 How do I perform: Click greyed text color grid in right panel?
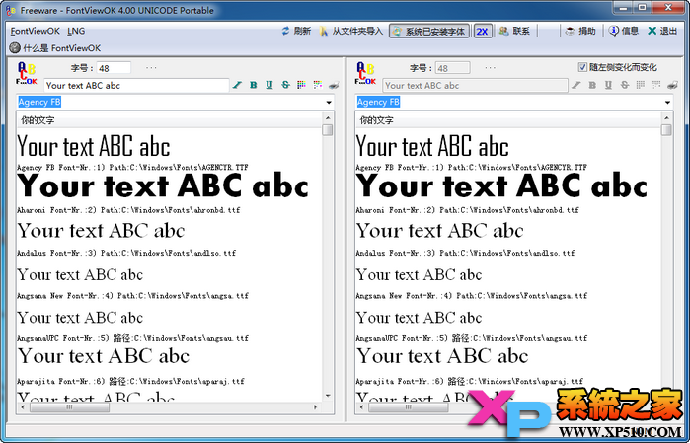click(641, 85)
